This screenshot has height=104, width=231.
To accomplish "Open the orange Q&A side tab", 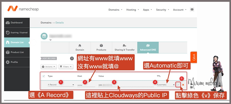I will click(x=194, y=57).
